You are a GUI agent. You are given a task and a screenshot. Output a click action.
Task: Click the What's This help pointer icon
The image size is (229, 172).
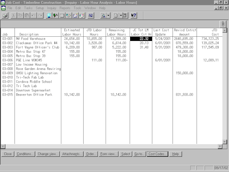coord(134,15)
